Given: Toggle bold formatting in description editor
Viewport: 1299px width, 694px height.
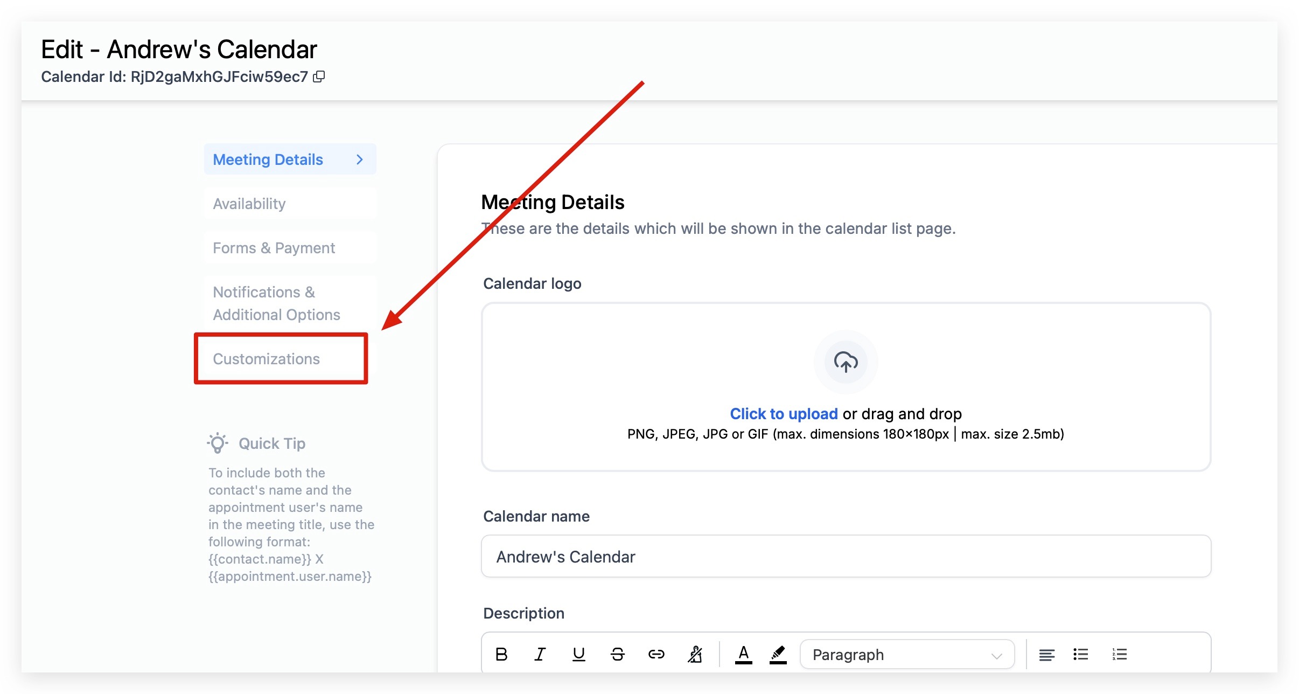Looking at the screenshot, I should click(x=501, y=654).
